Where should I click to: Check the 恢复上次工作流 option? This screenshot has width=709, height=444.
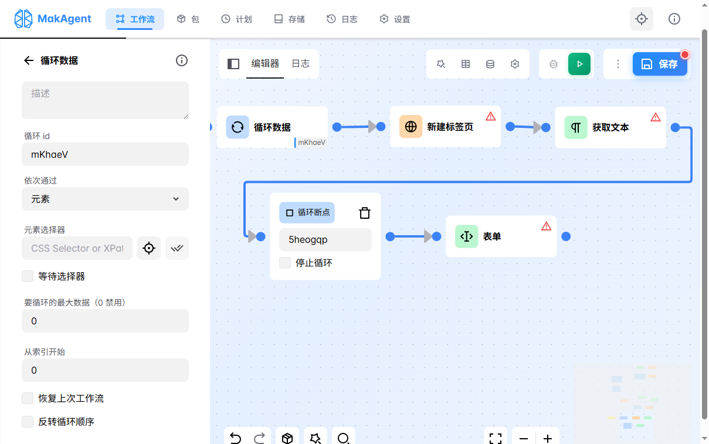[x=28, y=398]
